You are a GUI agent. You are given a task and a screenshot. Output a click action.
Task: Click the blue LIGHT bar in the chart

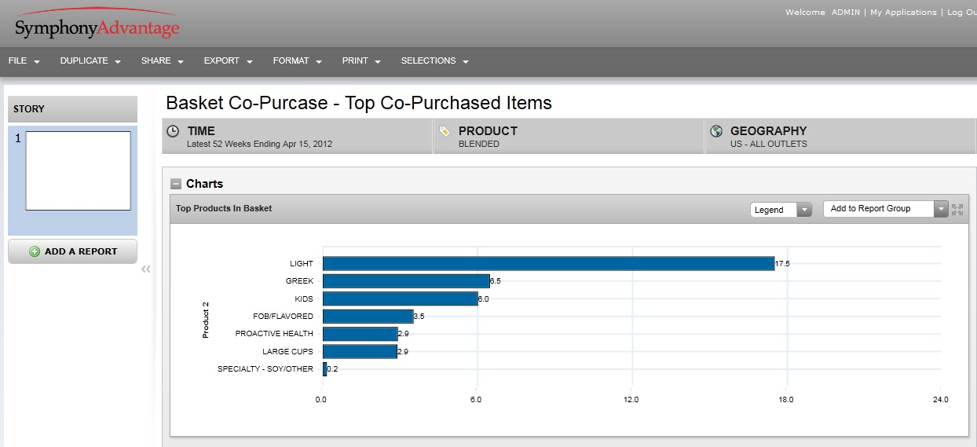pos(548,264)
